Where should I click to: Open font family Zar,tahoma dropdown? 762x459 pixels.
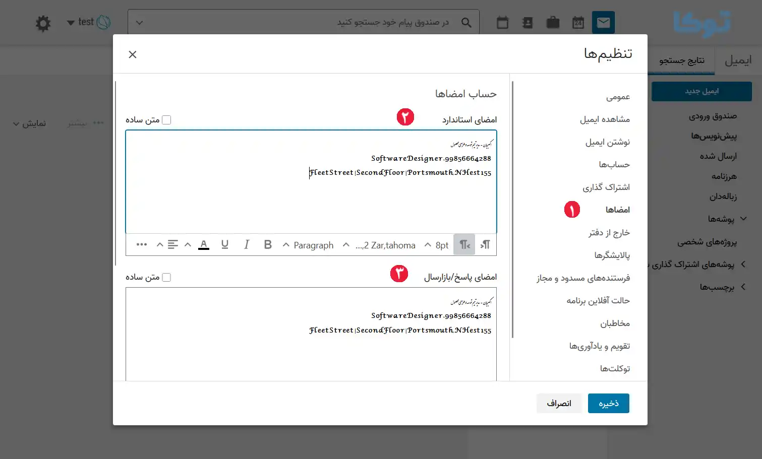point(379,245)
